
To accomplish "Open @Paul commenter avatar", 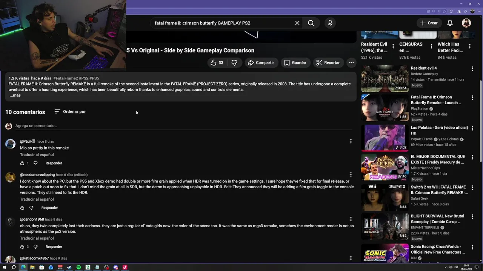I will tap(10, 144).
